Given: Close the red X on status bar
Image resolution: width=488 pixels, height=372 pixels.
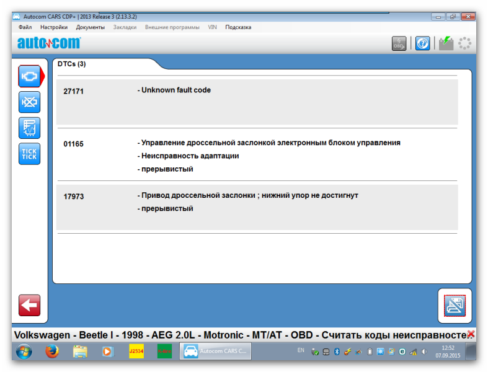Looking at the screenshot, I should tap(471, 334).
